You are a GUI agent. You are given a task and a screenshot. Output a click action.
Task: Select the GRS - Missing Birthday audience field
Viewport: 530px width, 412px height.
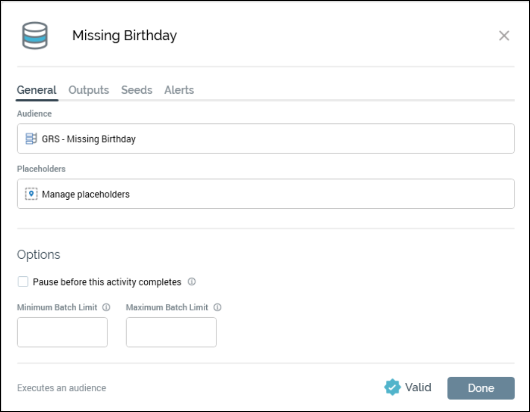(x=266, y=139)
